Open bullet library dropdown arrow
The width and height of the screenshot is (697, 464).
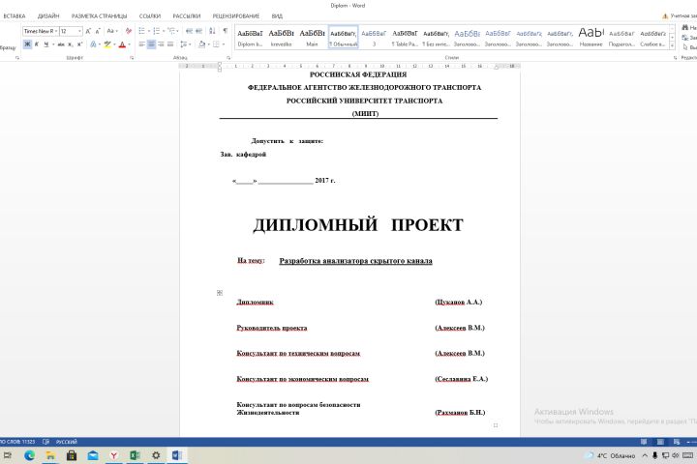point(148,31)
